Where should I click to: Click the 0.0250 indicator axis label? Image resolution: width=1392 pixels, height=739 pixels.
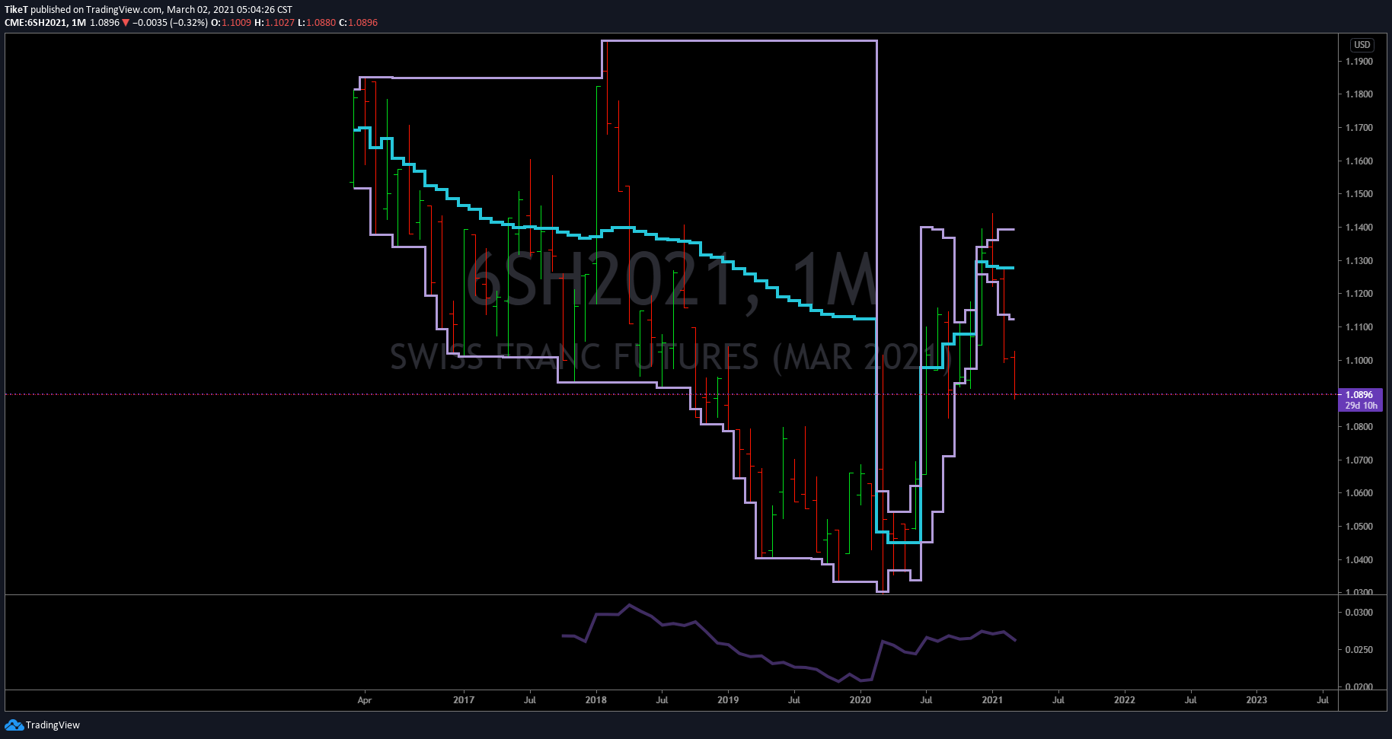[1359, 650]
